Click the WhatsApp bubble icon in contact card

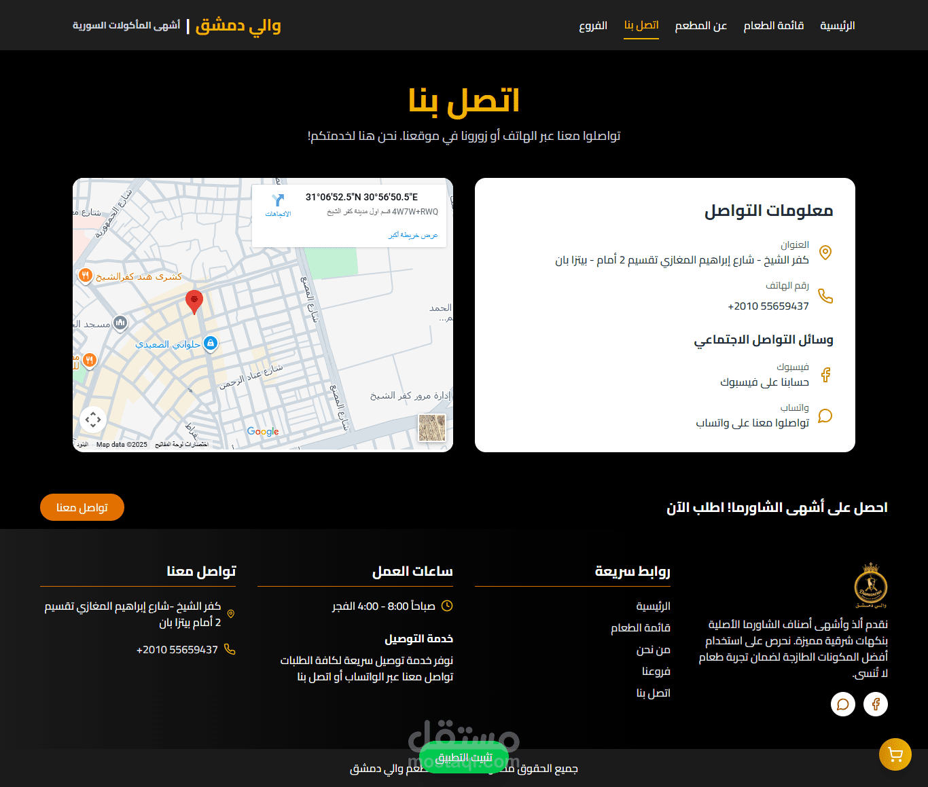click(825, 416)
